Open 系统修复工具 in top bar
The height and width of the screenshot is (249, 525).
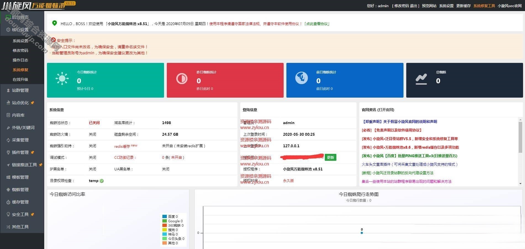tap(484, 6)
